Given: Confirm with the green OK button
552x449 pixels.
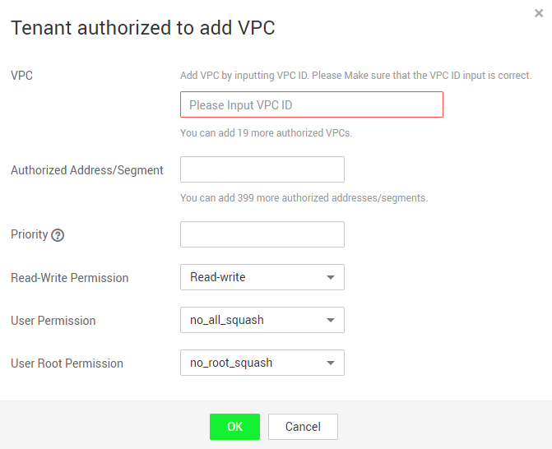Looking at the screenshot, I should click(x=234, y=427).
